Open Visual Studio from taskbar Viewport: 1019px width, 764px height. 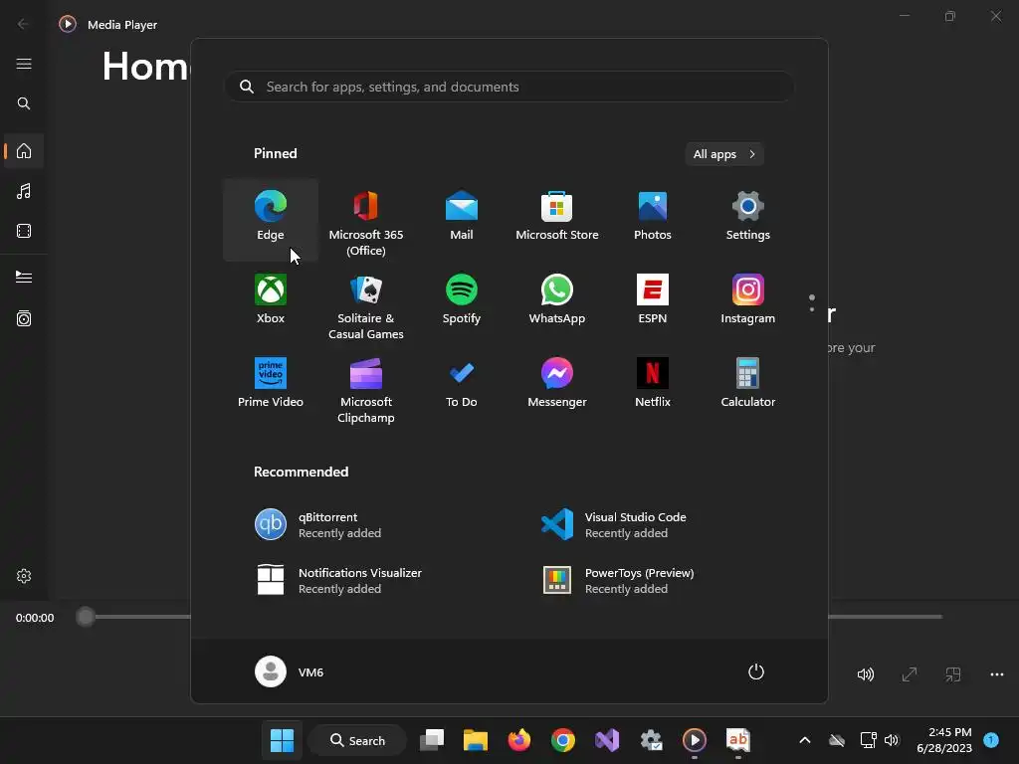pos(607,740)
